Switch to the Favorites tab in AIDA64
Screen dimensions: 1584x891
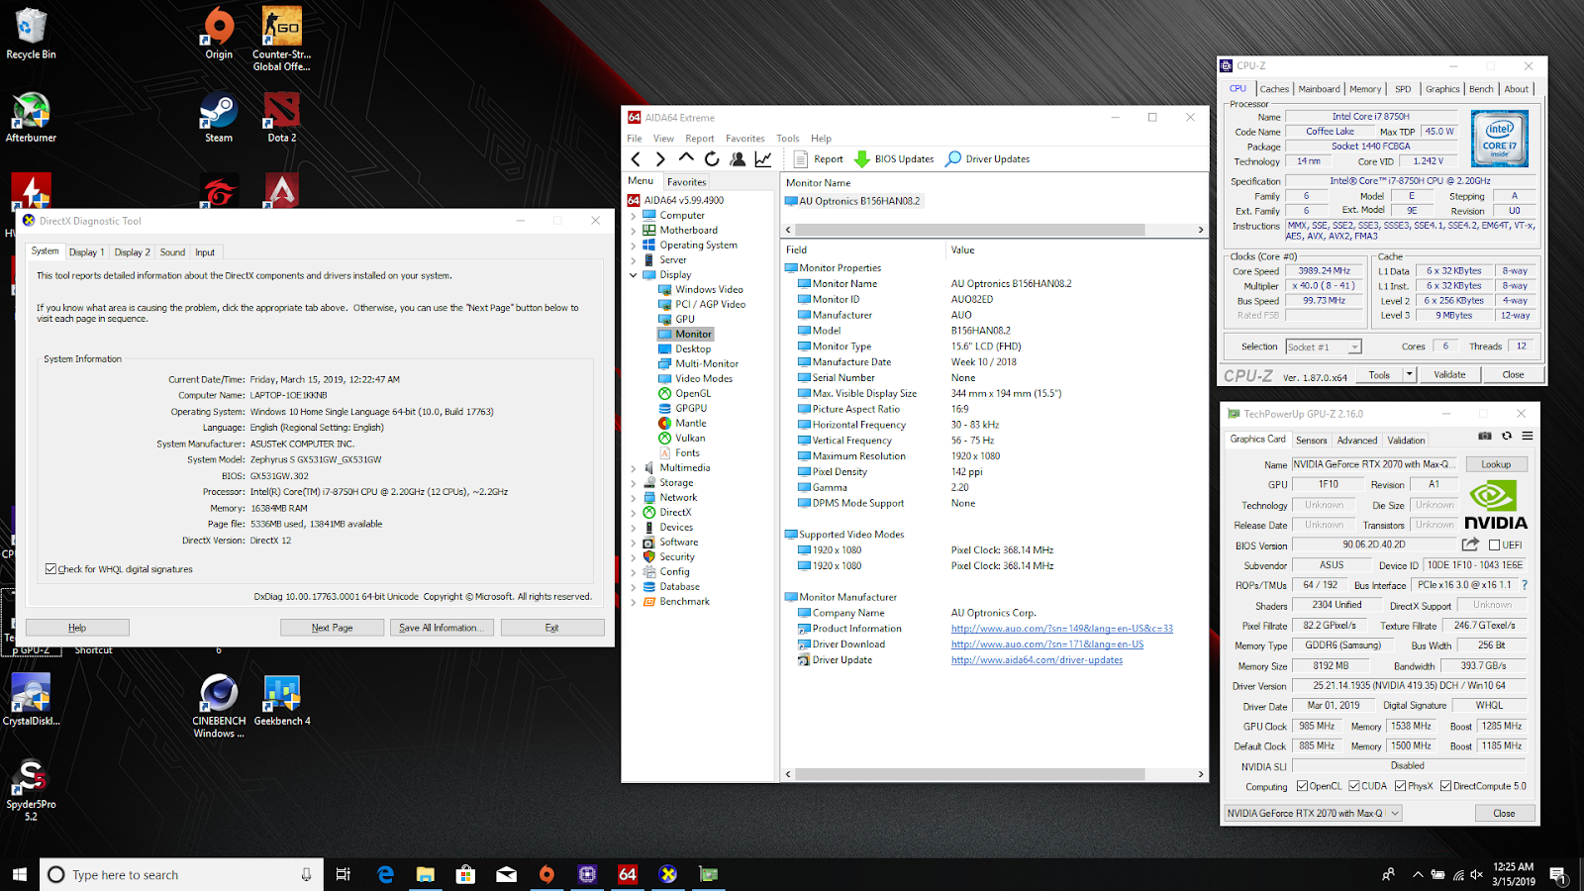686,182
